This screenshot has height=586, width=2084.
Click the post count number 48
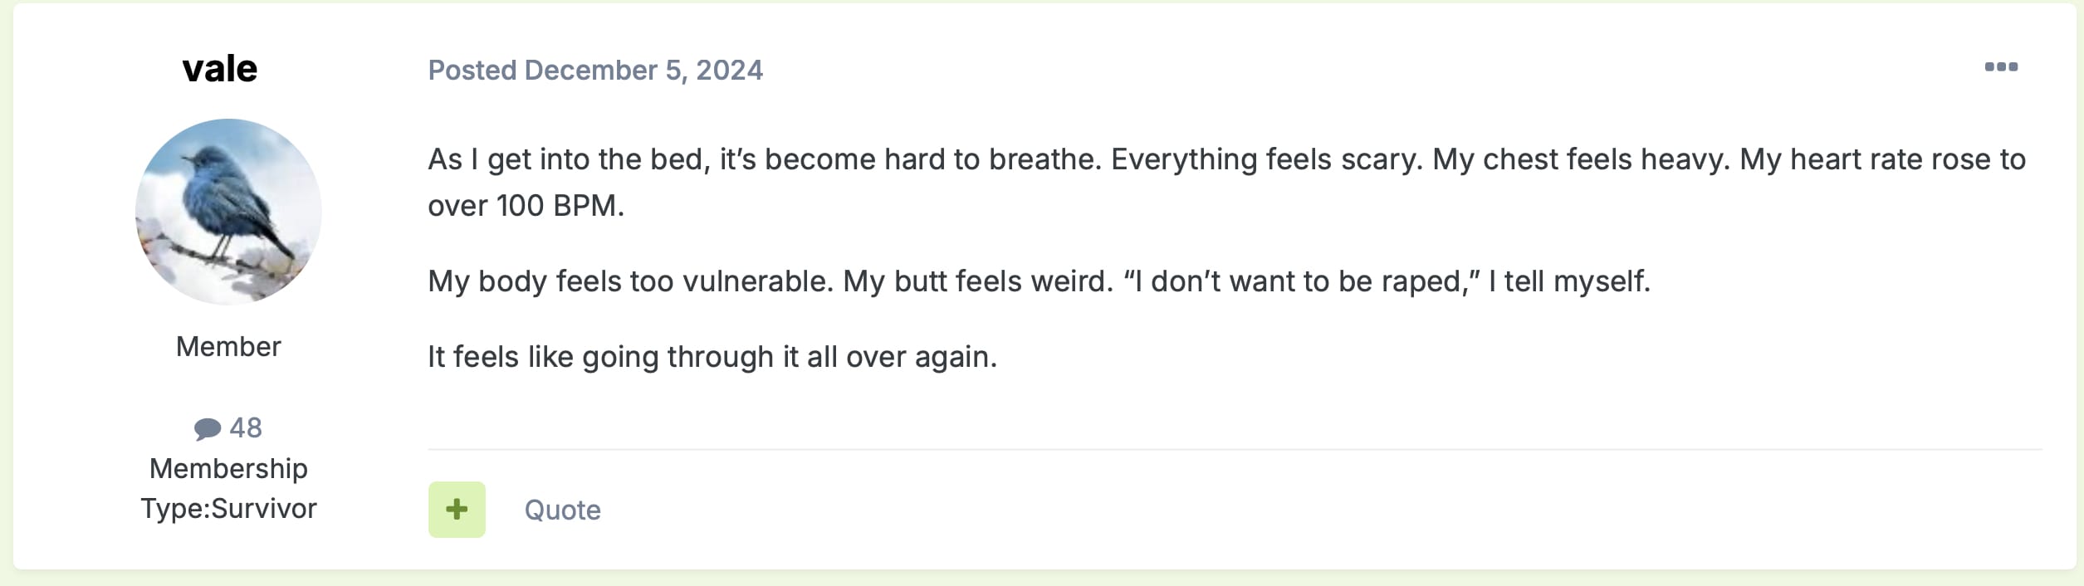coord(246,427)
